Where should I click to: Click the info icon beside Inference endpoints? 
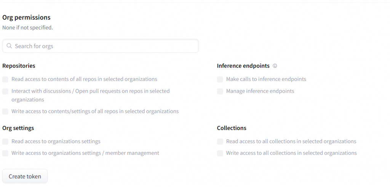pos(275,66)
